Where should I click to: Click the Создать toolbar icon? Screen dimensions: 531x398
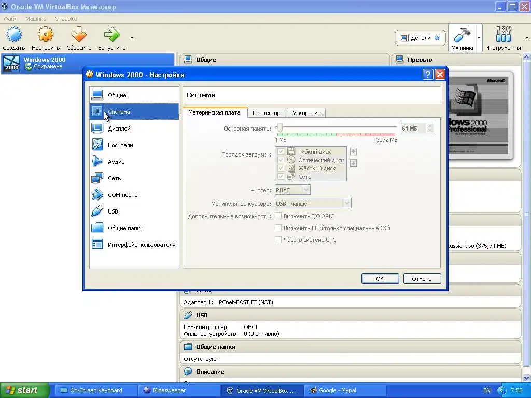(14, 35)
